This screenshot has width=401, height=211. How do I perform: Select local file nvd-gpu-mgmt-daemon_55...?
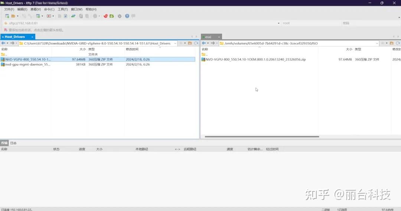click(x=98, y=64)
